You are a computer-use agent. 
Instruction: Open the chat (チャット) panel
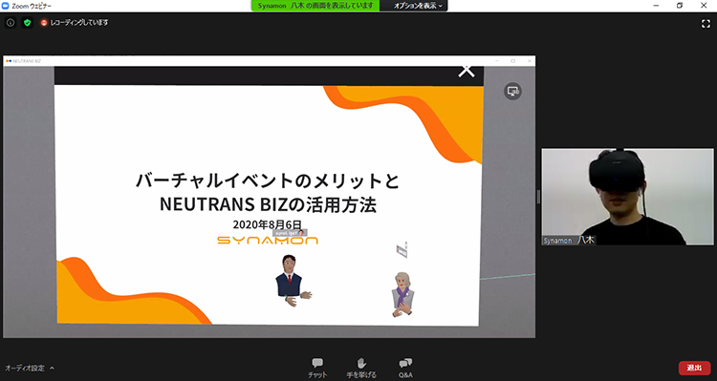(317, 369)
